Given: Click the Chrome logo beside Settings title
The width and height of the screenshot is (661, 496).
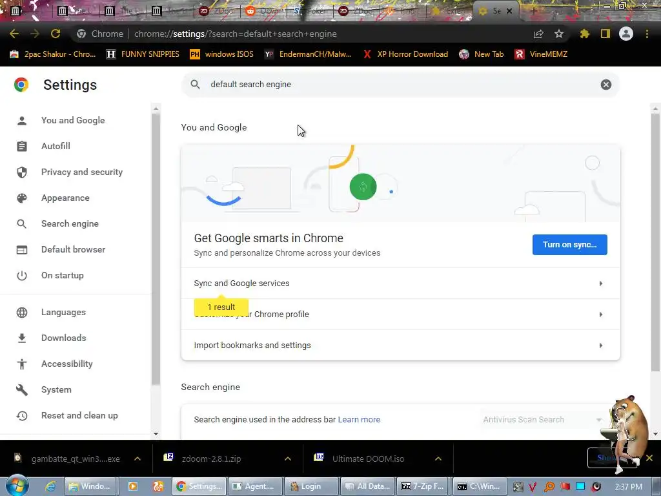Looking at the screenshot, I should pos(21,85).
